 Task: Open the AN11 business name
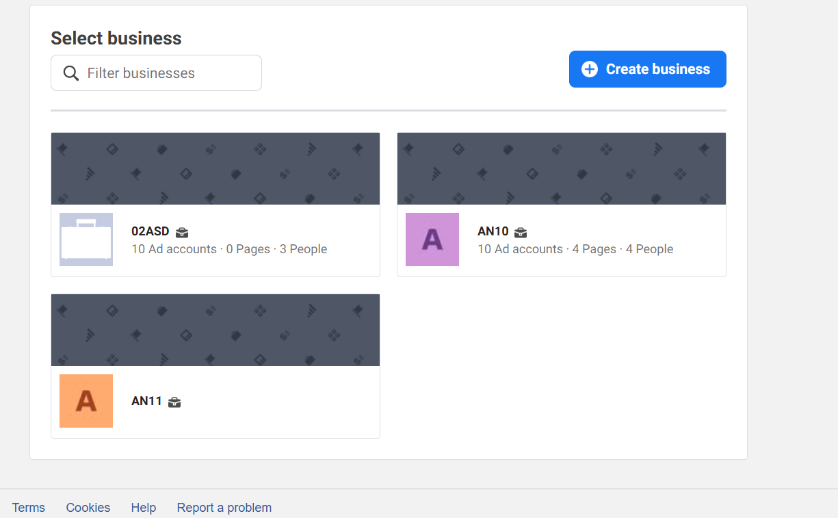146,401
